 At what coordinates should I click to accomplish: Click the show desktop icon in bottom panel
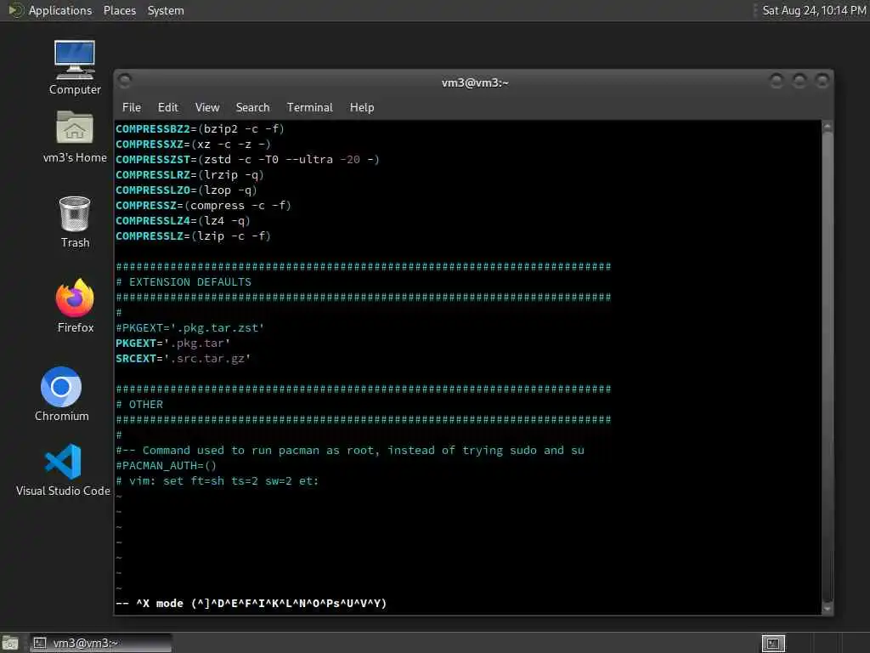(x=10, y=643)
